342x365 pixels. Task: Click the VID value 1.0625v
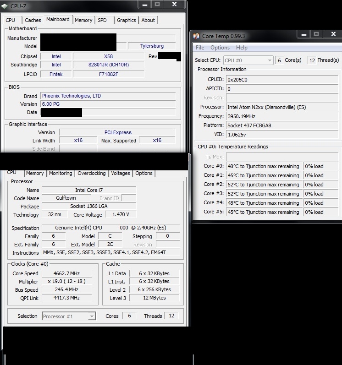coord(282,135)
